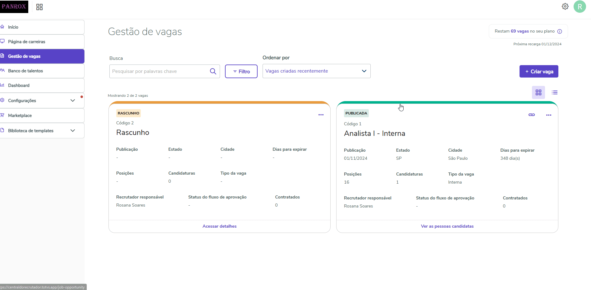
Task: Click the São Paulo city value
Action: [458, 158]
